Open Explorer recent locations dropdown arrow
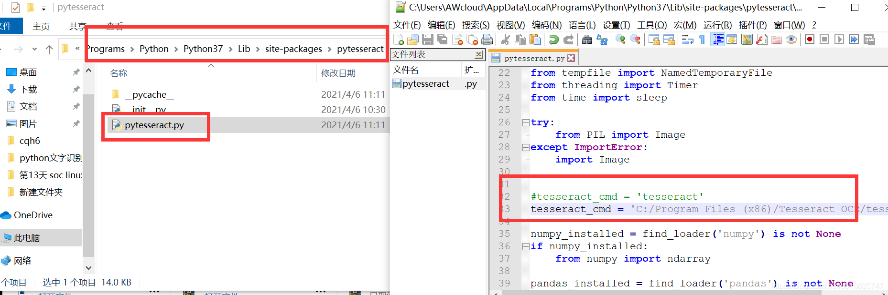The width and height of the screenshot is (888, 295). [34, 49]
